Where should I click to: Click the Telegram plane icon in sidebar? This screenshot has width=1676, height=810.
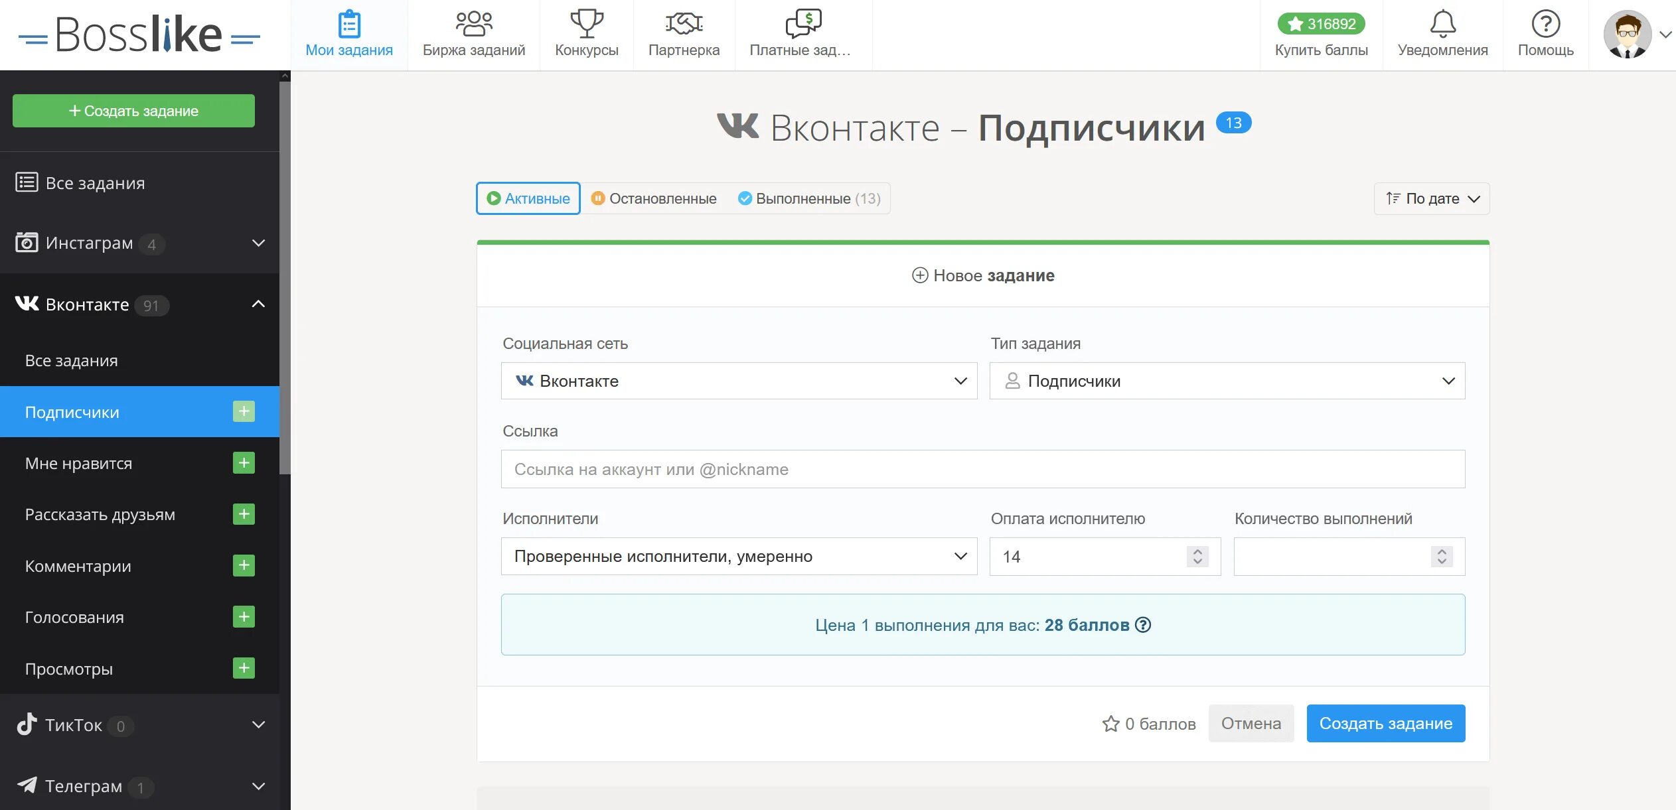click(x=27, y=785)
